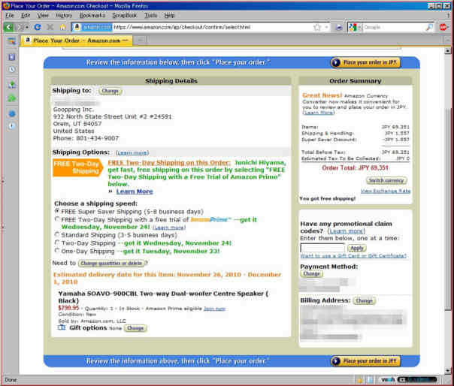
Task: Click the green add-ons sidebar icon
Action: [12, 98]
